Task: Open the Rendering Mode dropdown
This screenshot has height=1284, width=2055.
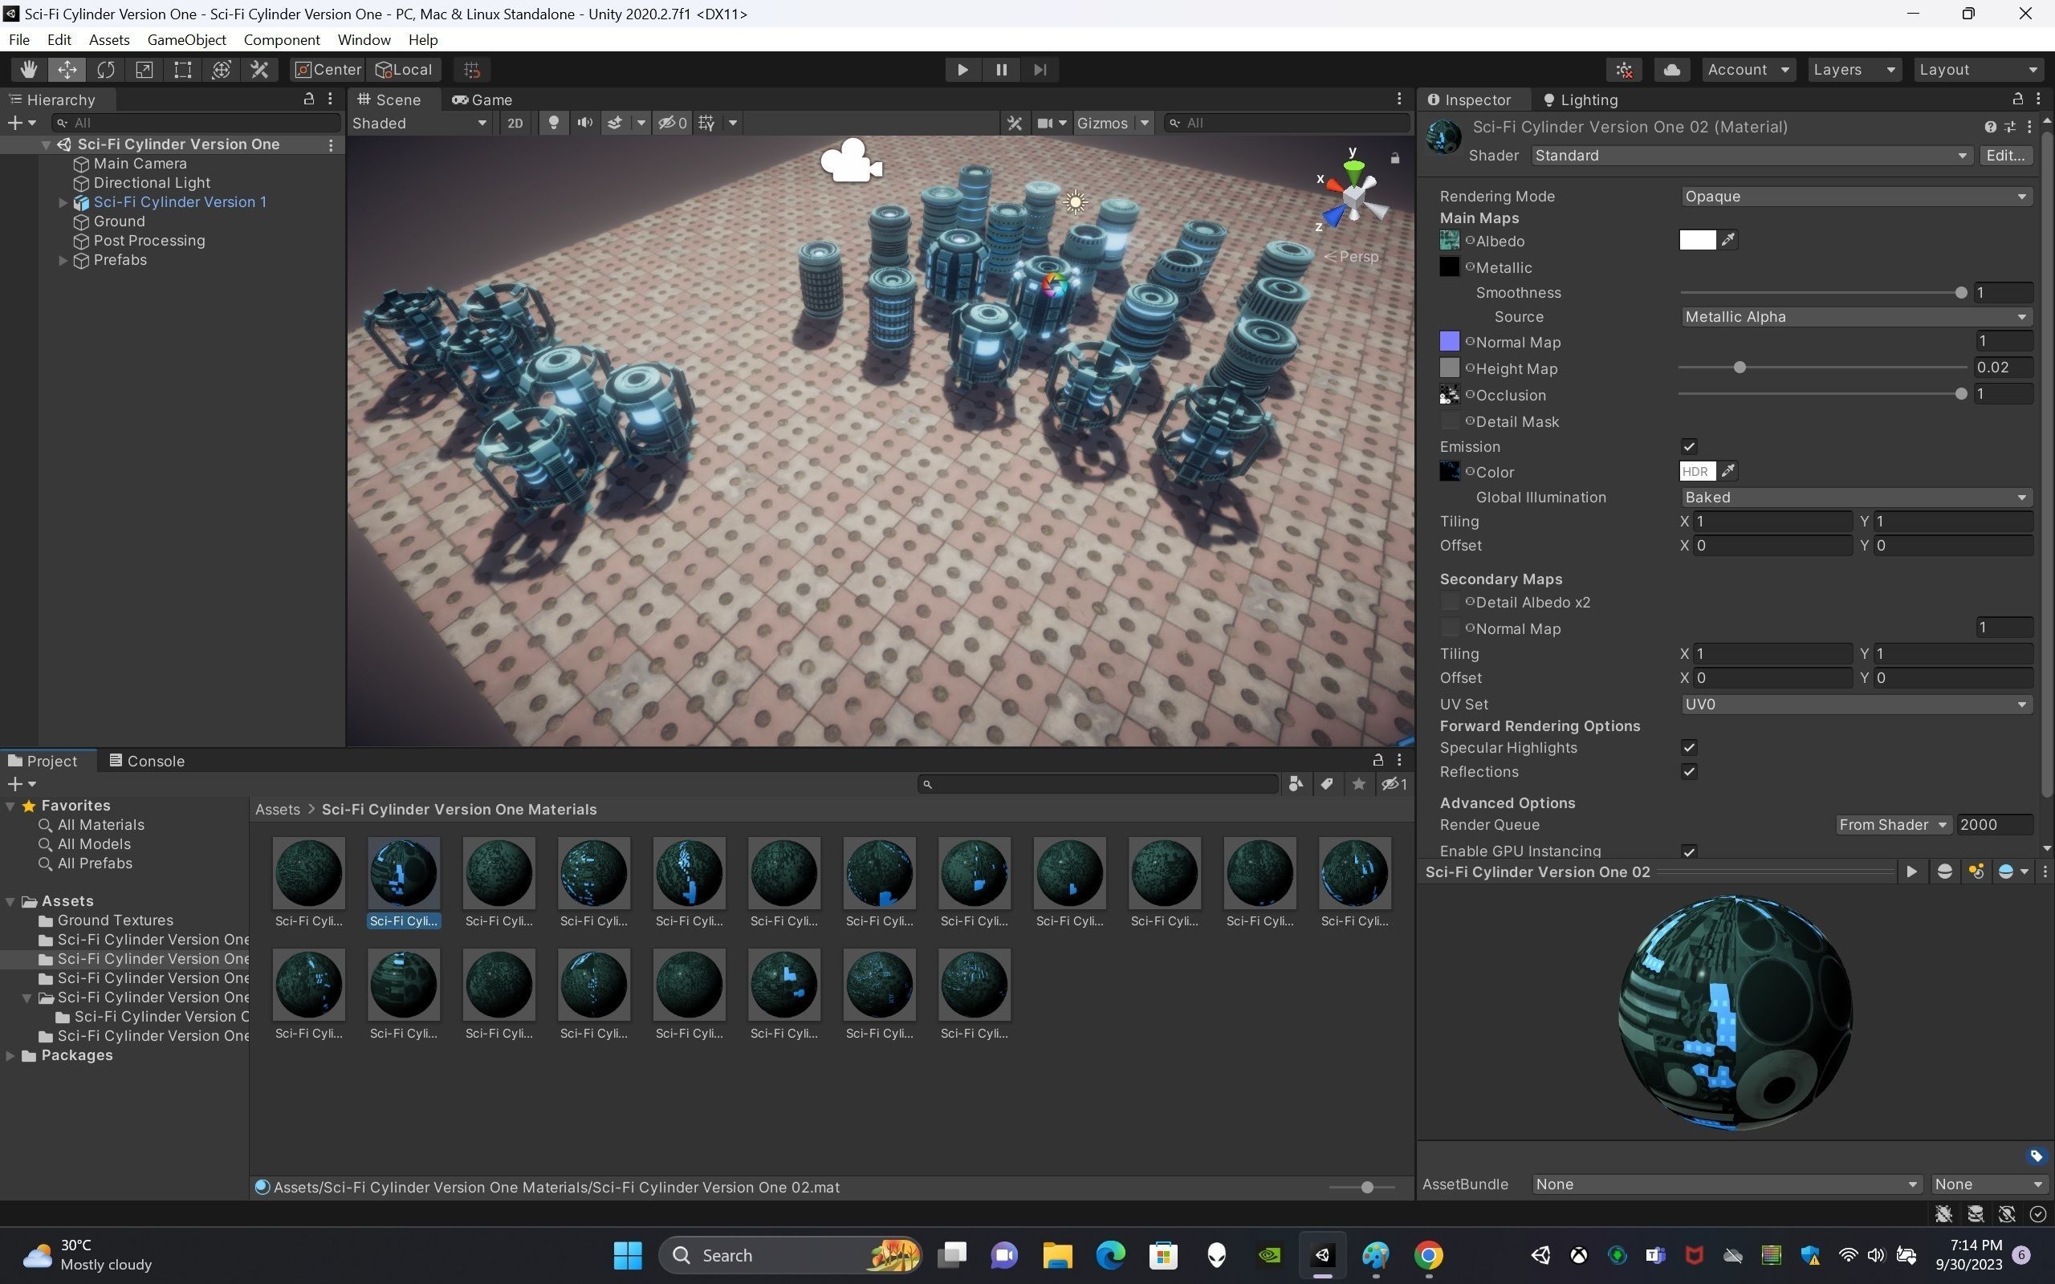Action: tap(1855, 196)
